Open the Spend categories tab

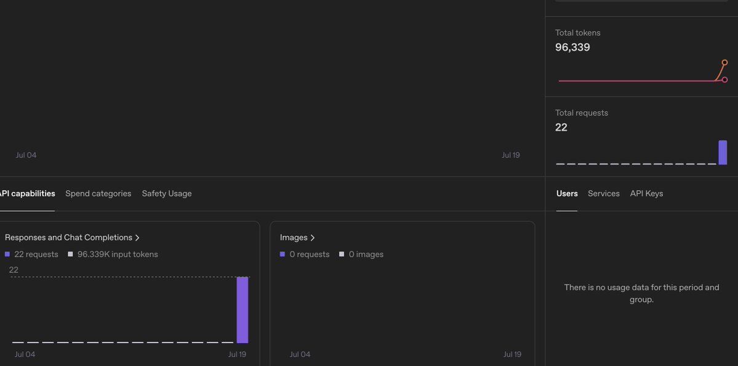[98, 193]
